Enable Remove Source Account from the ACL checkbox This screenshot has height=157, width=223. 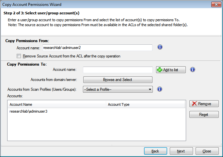click(19, 56)
